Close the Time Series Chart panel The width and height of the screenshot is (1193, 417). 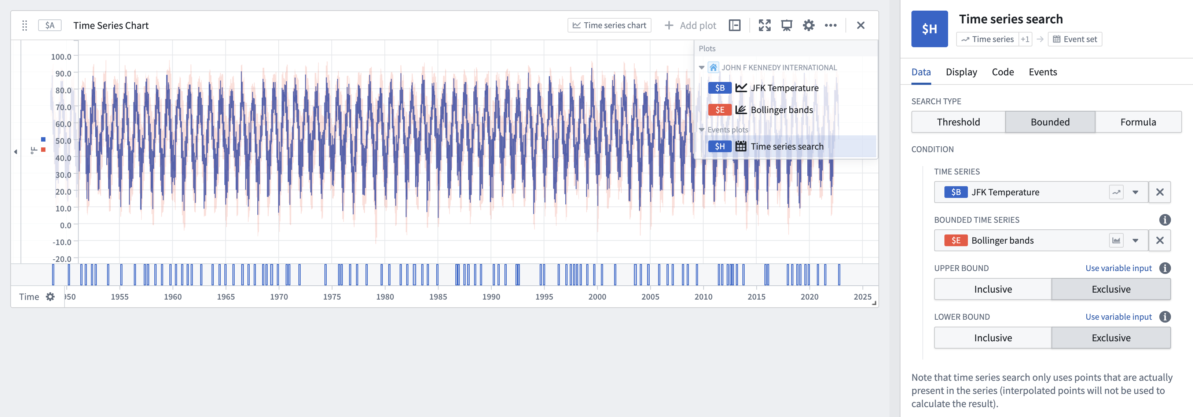(860, 26)
